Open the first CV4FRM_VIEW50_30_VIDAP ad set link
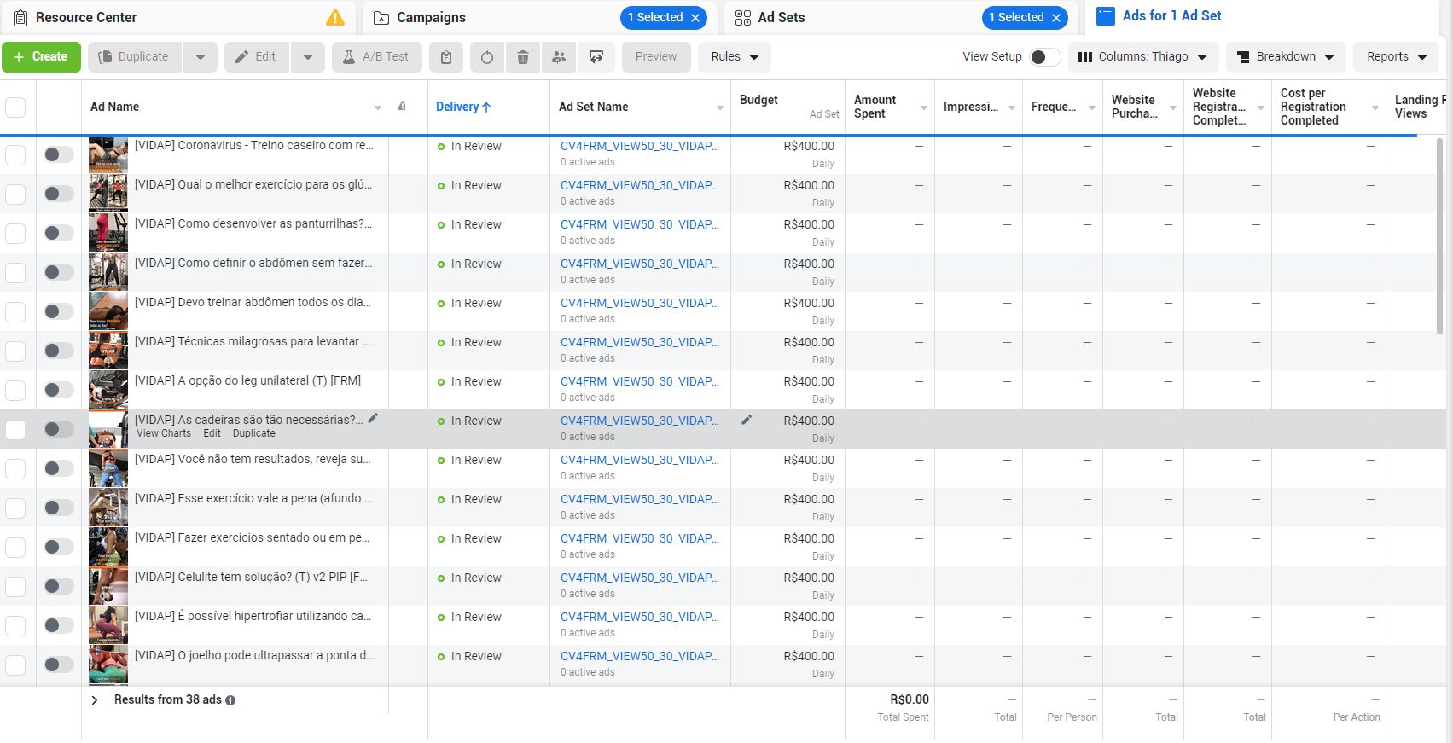The image size is (1453, 743). point(639,146)
